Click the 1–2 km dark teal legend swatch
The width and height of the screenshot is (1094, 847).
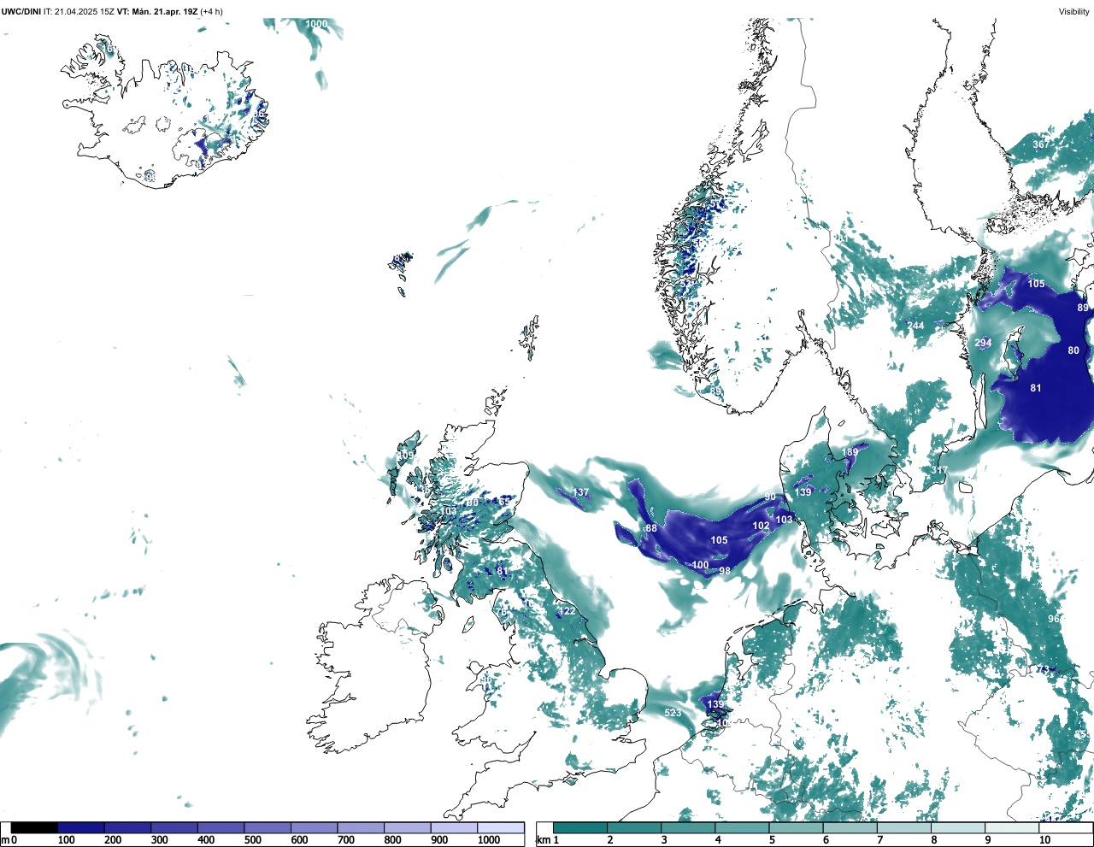[580, 827]
